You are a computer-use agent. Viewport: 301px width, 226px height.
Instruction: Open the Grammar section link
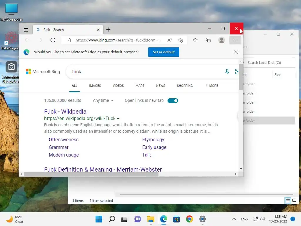click(x=58, y=147)
